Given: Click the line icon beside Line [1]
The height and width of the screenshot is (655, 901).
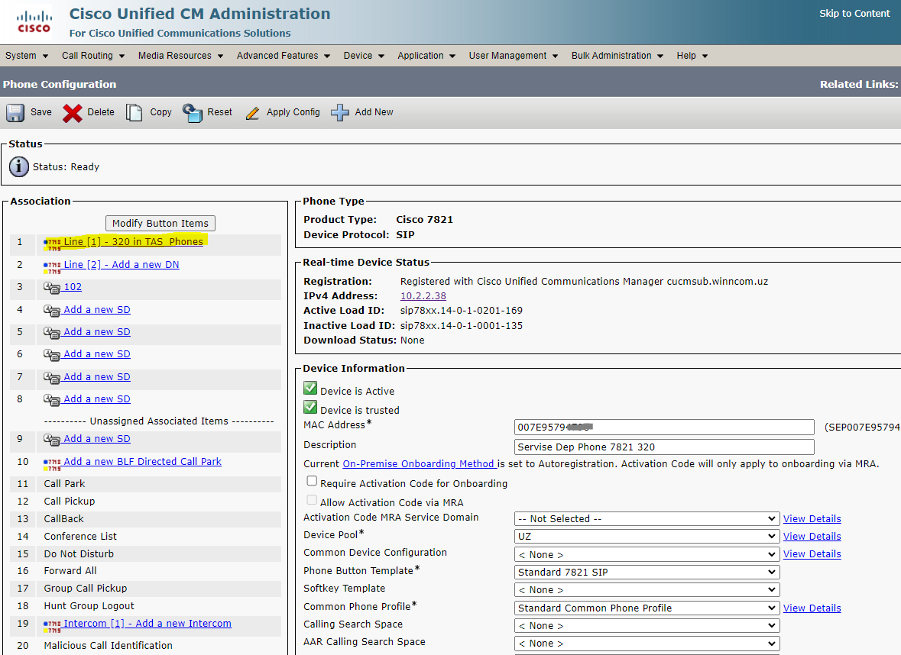Looking at the screenshot, I should point(52,240).
